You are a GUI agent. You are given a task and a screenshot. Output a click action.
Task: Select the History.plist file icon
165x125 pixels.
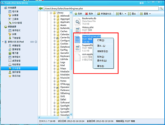coord(78,30)
